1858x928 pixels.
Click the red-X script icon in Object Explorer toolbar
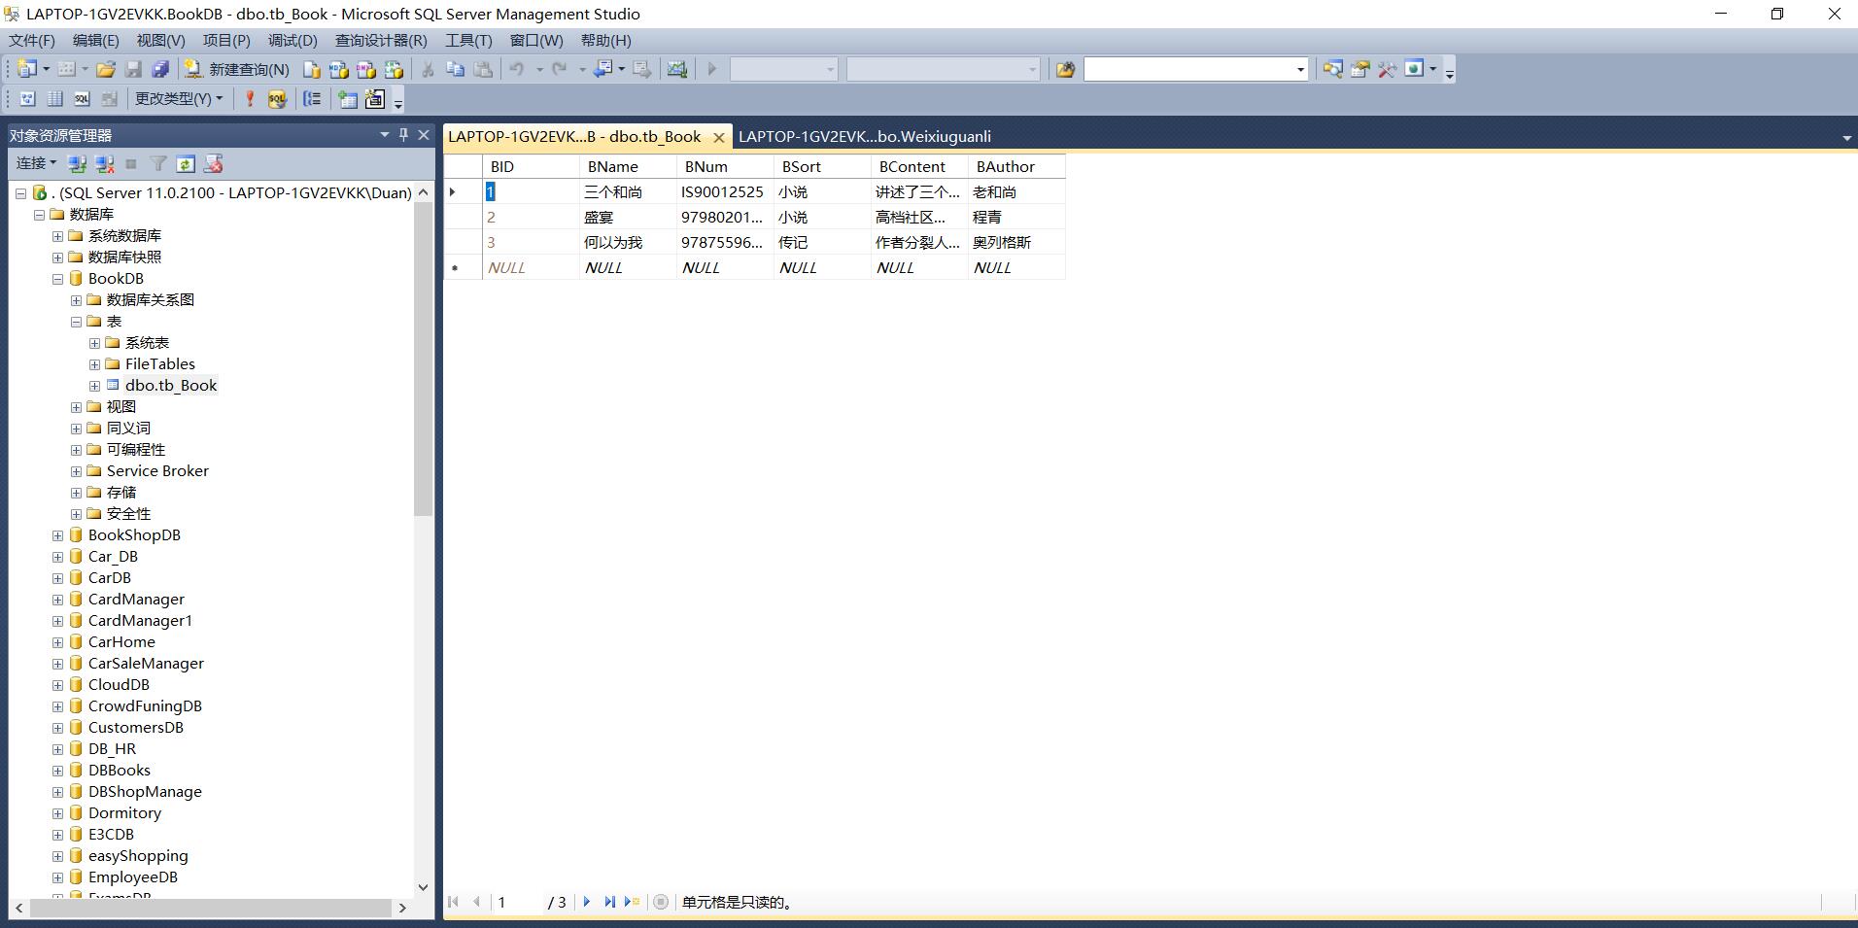coord(214,163)
